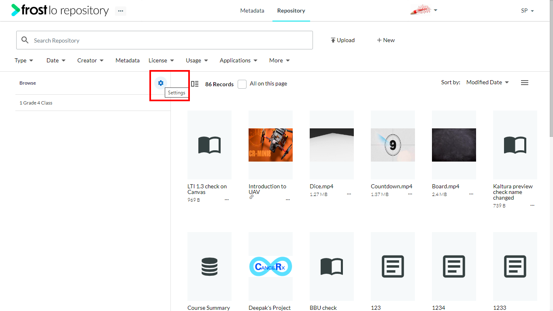Open more options for Kaltura preview check
Image resolution: width=553 pixels, height=311 pixels.
tap(532, 206)
